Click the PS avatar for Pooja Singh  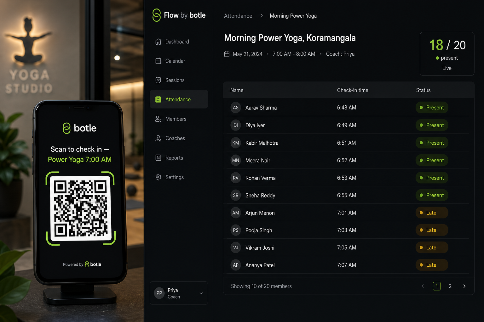(x=236, y=230)
